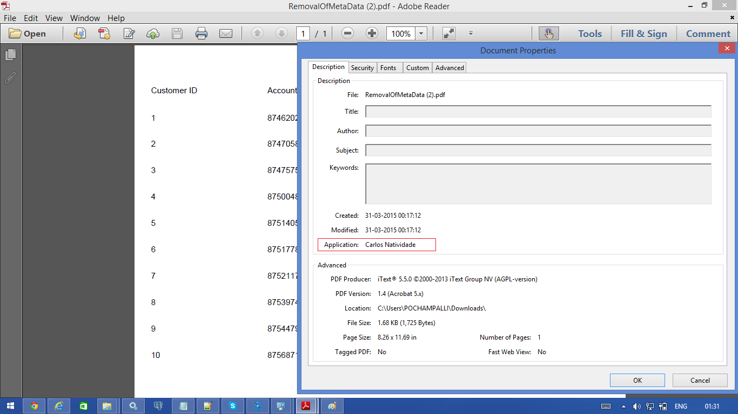Click the hand touch mode icon
This screenshot has height=414, width=738.
(549, 33)
